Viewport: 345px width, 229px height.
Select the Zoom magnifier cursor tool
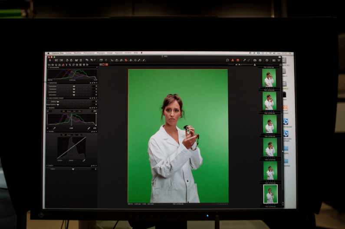121,60
